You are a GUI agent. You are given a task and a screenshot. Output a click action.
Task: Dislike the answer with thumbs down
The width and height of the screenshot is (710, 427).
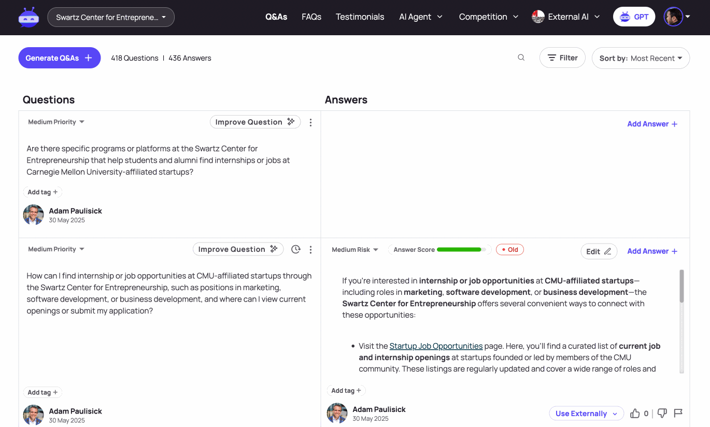tap(662, 413)
